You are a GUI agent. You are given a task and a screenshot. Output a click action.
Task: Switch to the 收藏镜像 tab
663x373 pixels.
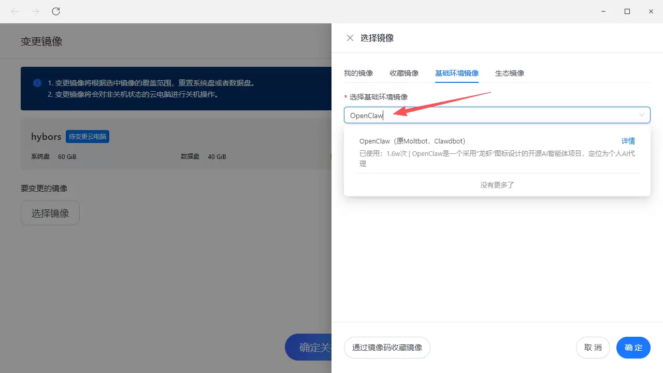[404, 73]
